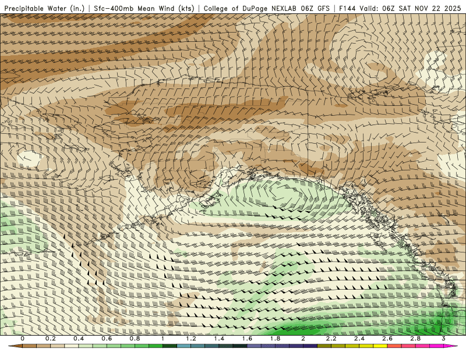Click the 'Sfc-400mb Mean Wind (kts)' label
466x349 pixels.
[144, 9]
